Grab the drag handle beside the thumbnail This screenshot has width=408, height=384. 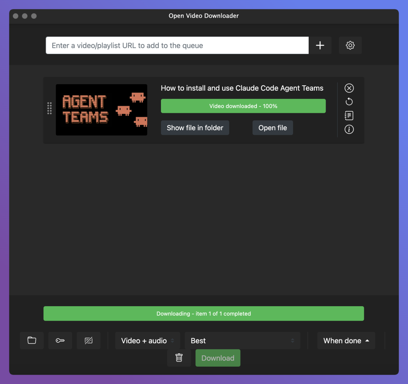49,108
